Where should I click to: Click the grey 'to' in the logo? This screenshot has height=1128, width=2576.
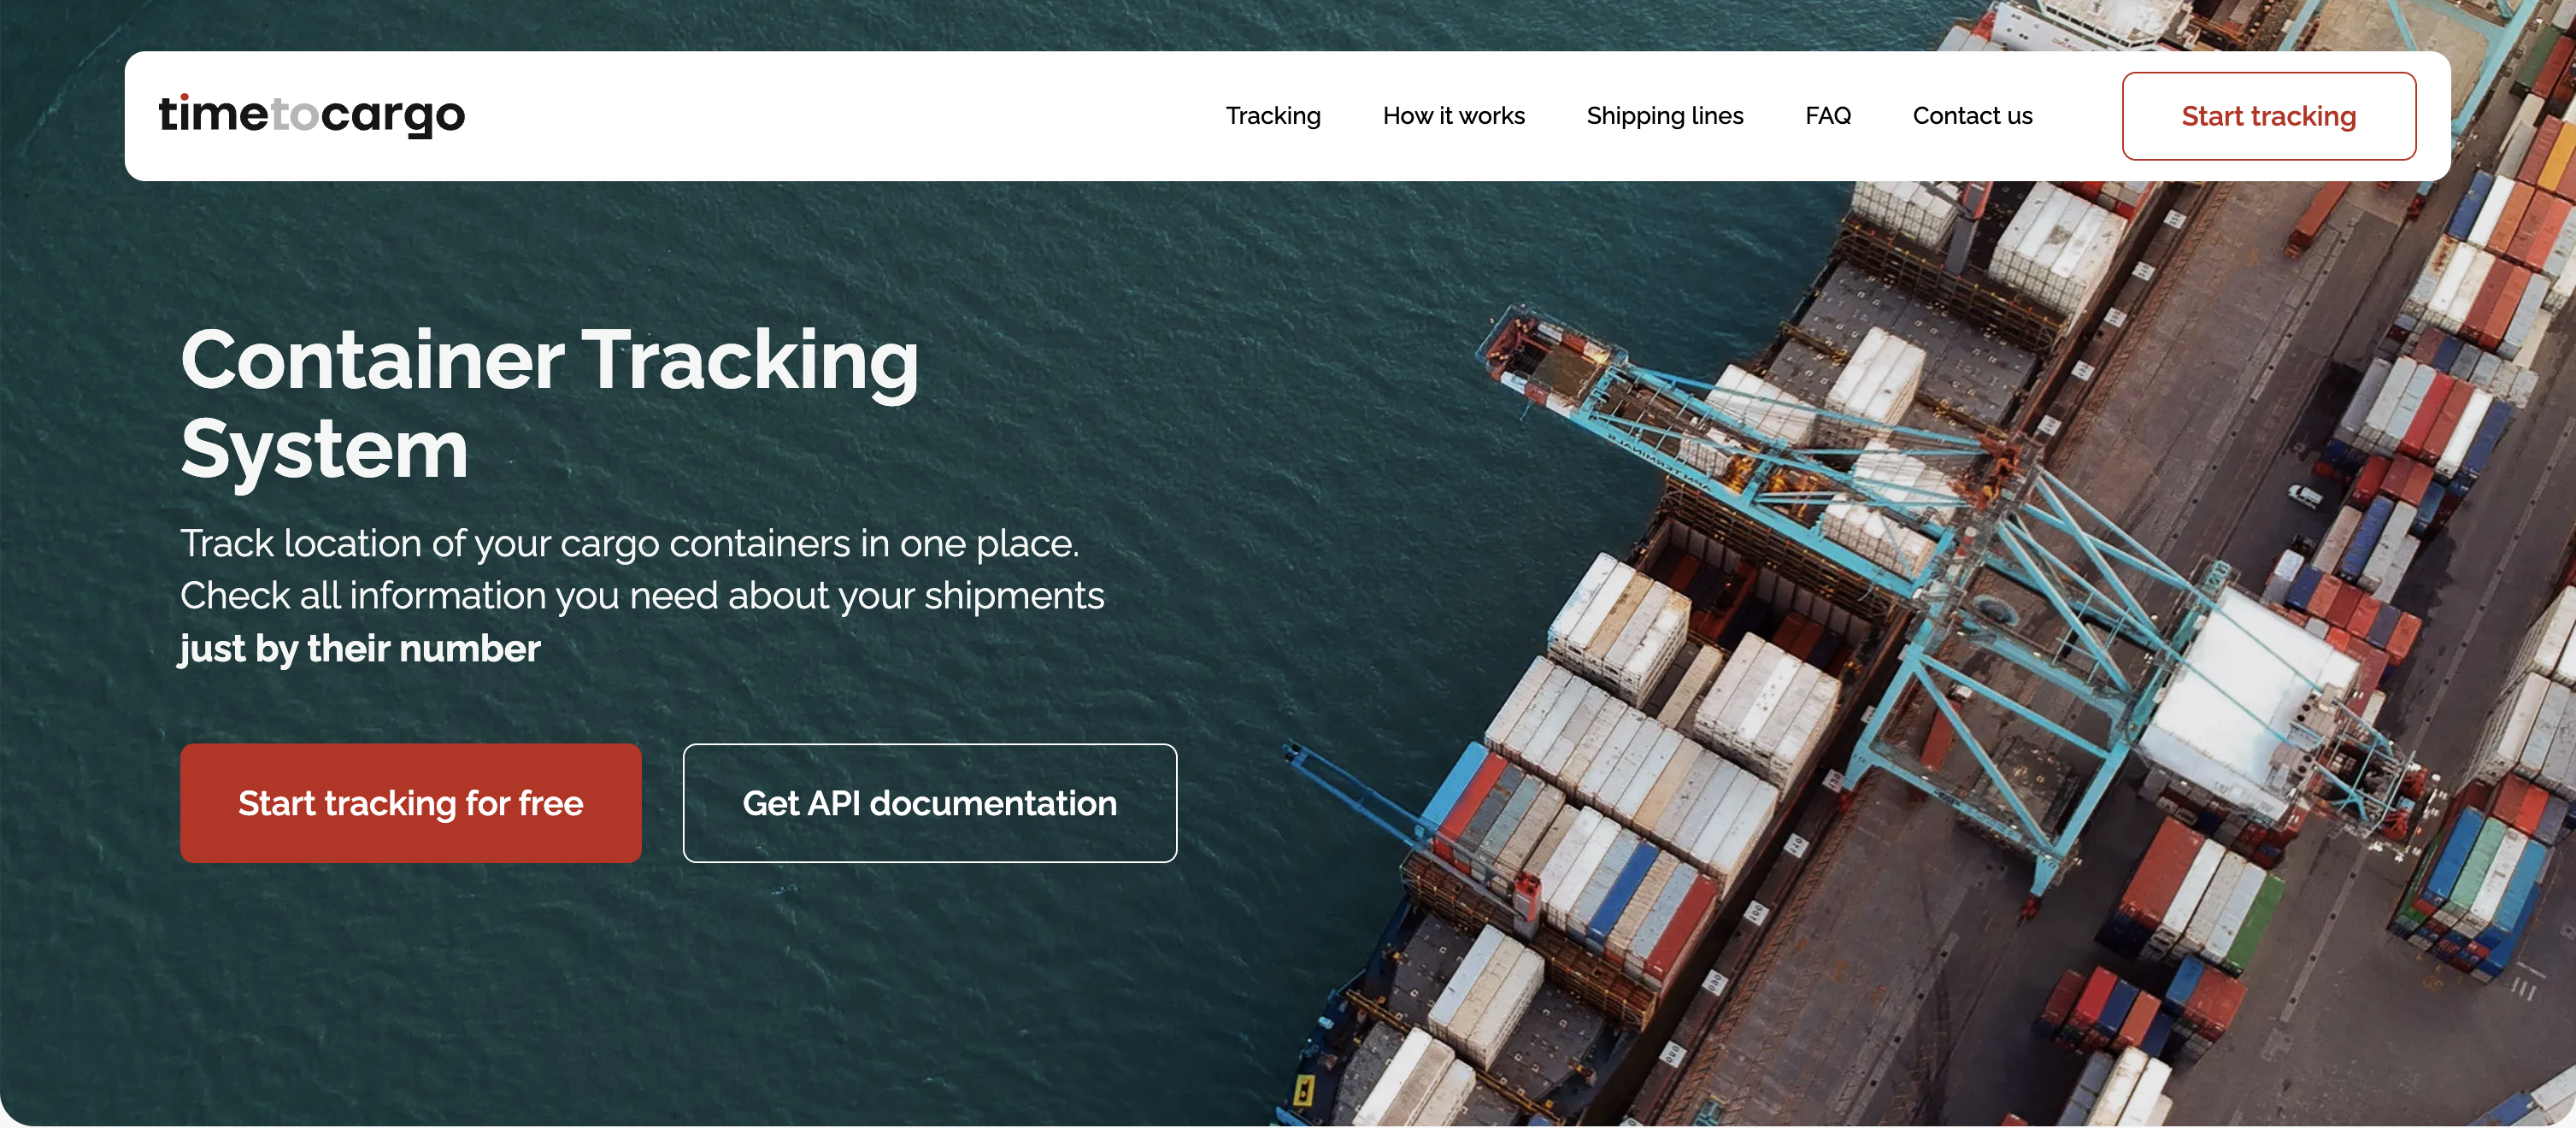[x=294, y=115]
